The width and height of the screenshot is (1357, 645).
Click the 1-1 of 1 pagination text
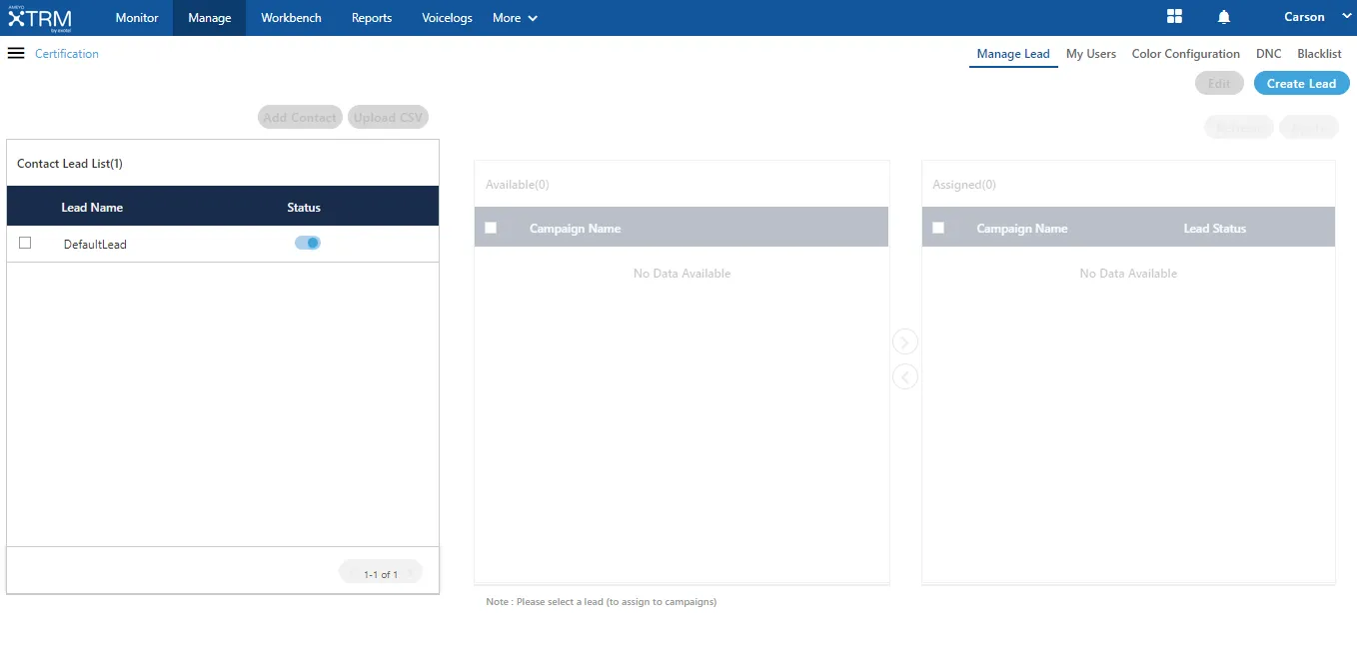381,574
